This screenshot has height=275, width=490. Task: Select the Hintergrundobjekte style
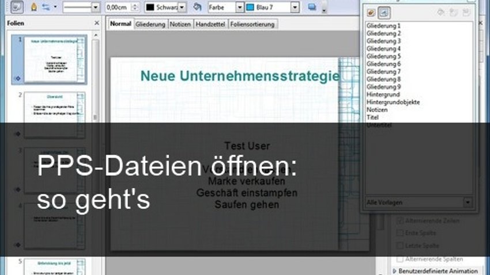393,102
